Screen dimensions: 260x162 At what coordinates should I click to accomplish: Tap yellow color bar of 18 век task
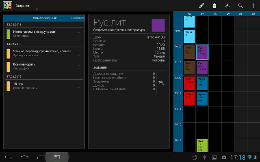click(x=8, y=86)
